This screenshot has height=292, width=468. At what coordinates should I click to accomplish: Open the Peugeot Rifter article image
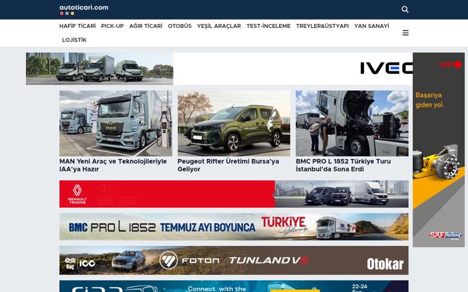click(234, 123)
